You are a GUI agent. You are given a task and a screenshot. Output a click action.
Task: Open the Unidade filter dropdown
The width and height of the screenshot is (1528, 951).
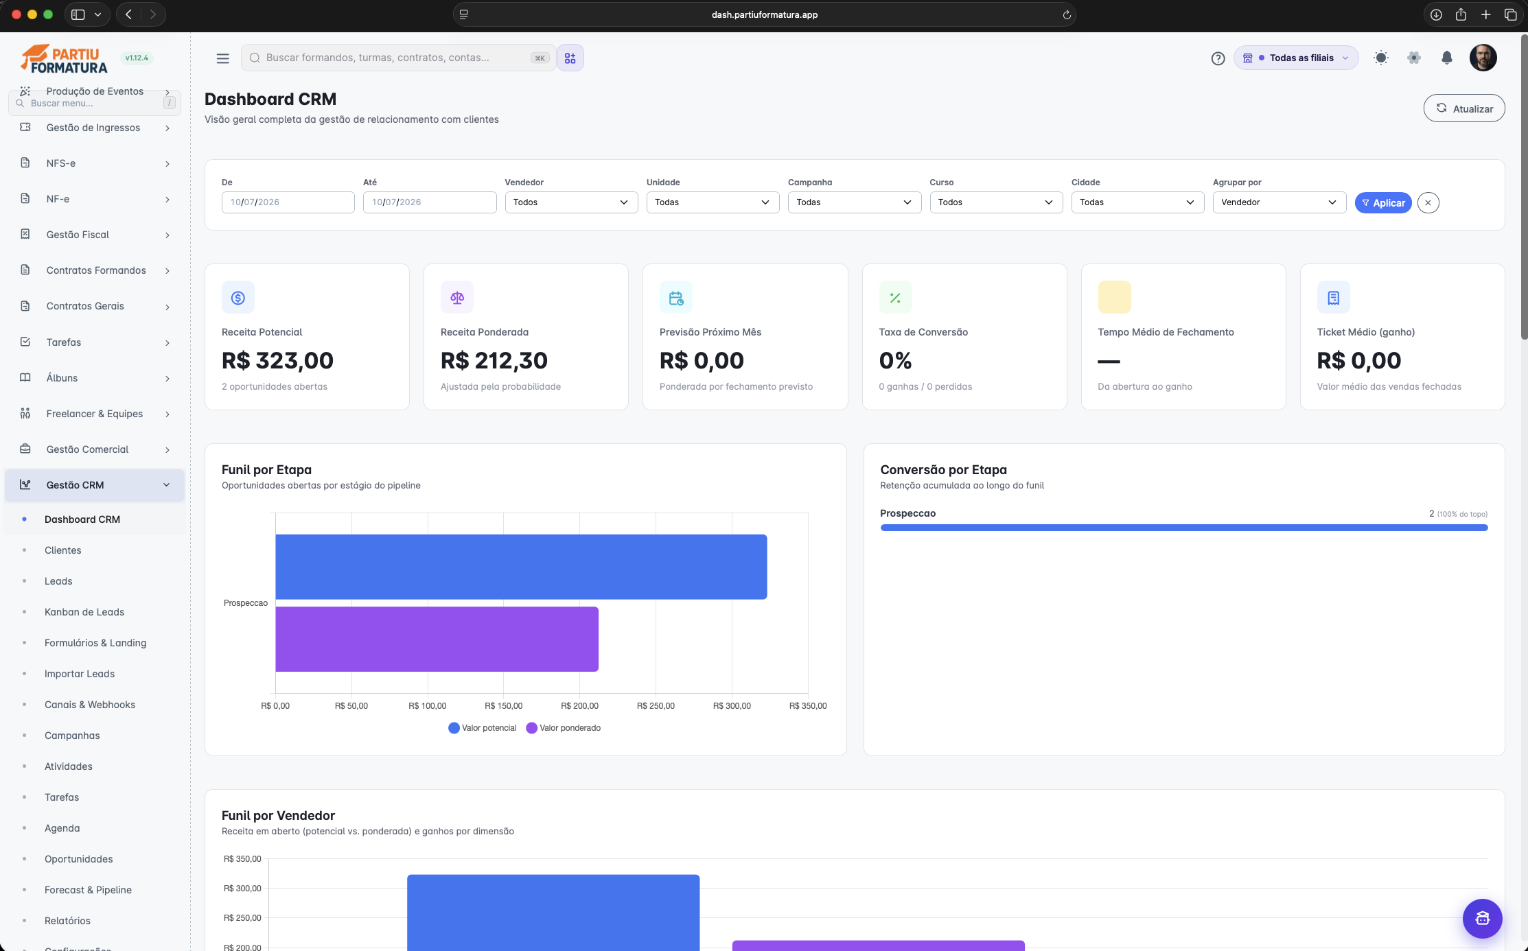(x=713, y=202)
